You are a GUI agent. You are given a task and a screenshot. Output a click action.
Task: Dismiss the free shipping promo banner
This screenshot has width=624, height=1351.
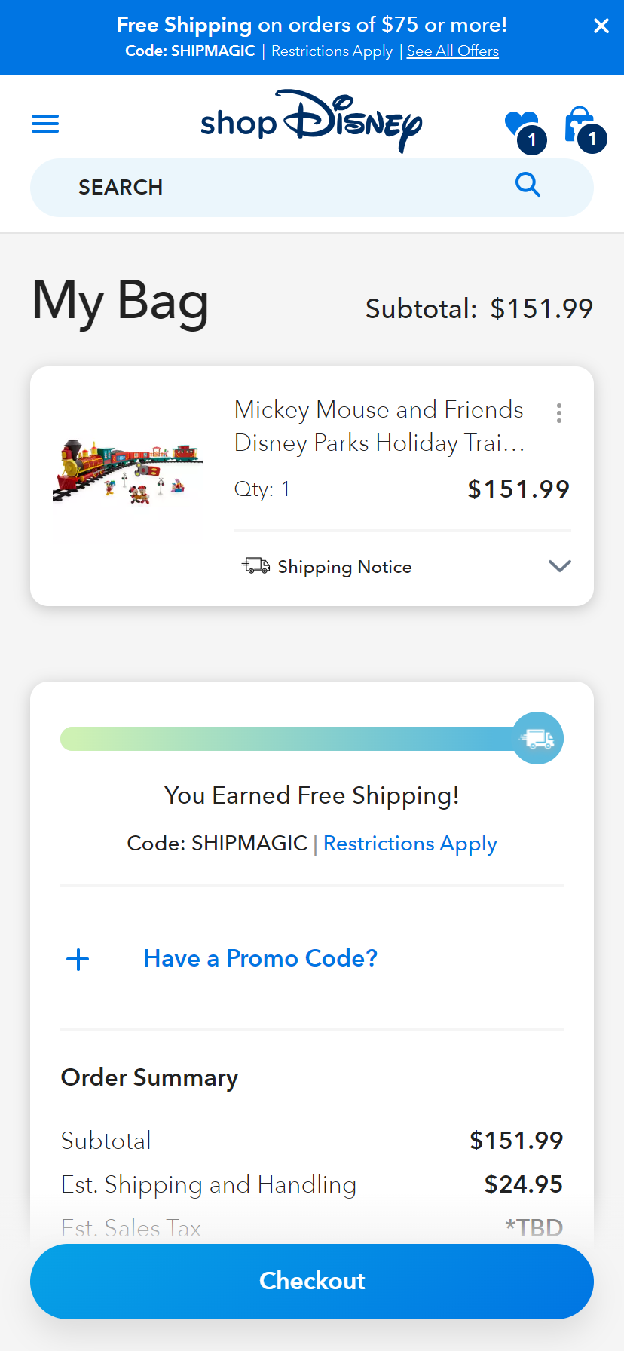click(601, 26)
